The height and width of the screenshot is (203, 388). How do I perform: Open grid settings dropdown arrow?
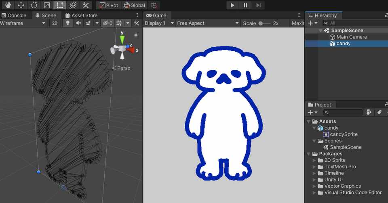(128, 23)
